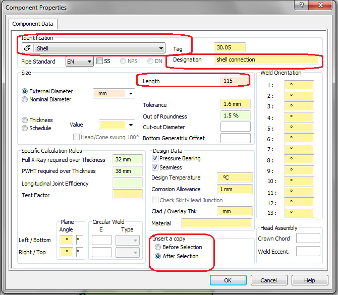Click the Clad / Overlay Thk field

pos(235,211)
